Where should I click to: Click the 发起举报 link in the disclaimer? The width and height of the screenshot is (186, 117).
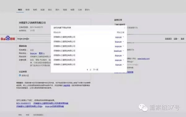(67, 85)
